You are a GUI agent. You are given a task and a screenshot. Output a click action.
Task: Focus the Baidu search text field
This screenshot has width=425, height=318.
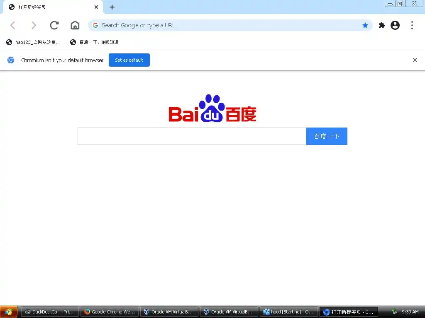[x=192, y=136]
